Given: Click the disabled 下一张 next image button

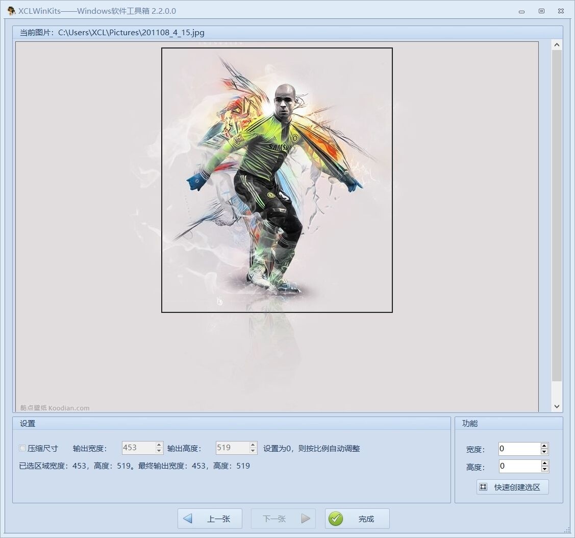Looking at the screenshot, I should coord(283,519).
